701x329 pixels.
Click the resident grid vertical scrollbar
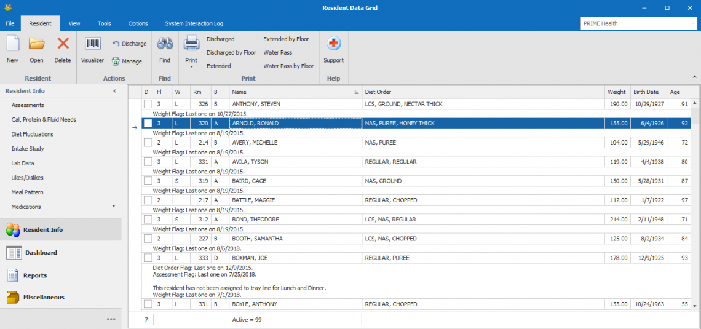pyautogui.click(x=694, y=204)
